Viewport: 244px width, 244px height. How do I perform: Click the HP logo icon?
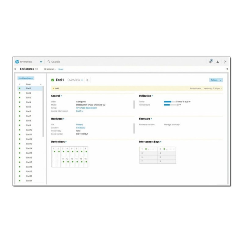17,62
